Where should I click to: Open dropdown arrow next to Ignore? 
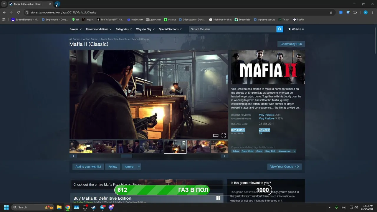(139, 167)
